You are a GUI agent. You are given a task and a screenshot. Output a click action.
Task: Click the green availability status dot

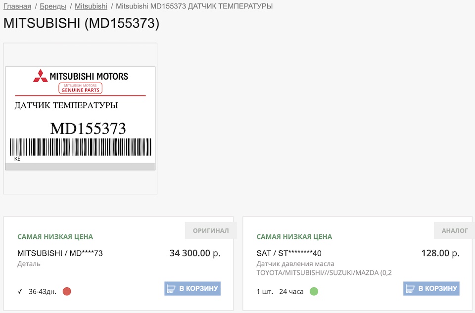pos(314,291)
